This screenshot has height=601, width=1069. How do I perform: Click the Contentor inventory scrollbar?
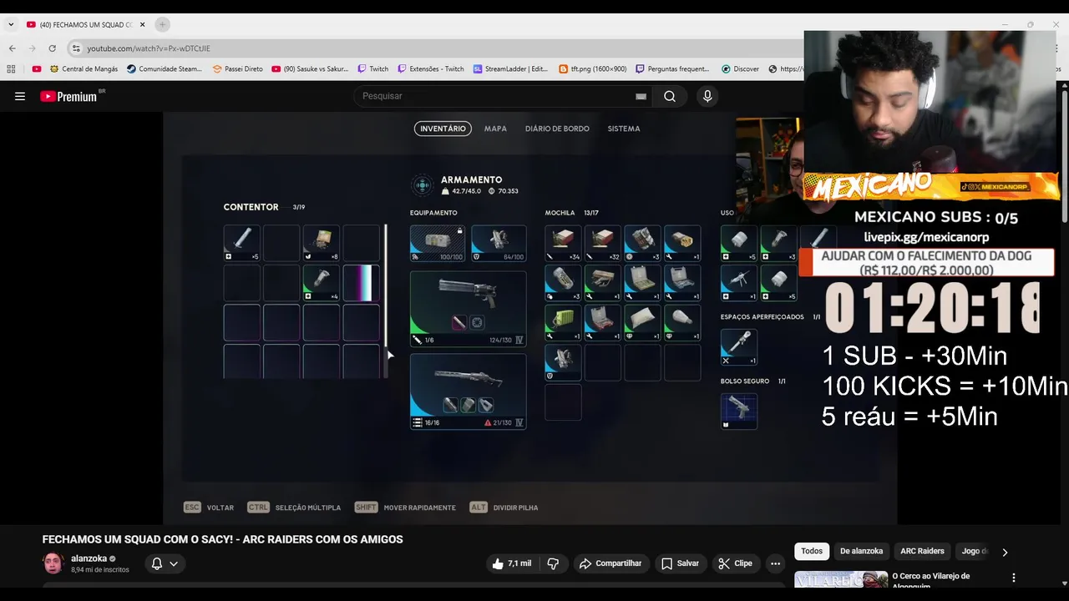tap(385, 286)
